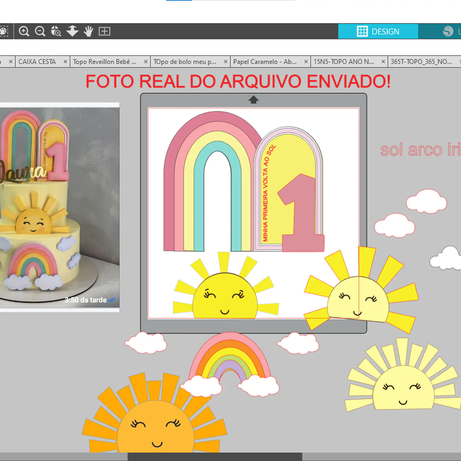Close the Papel Caramelo tab
The height and width of the screenshot is (461, 461).
coord(306,62)
